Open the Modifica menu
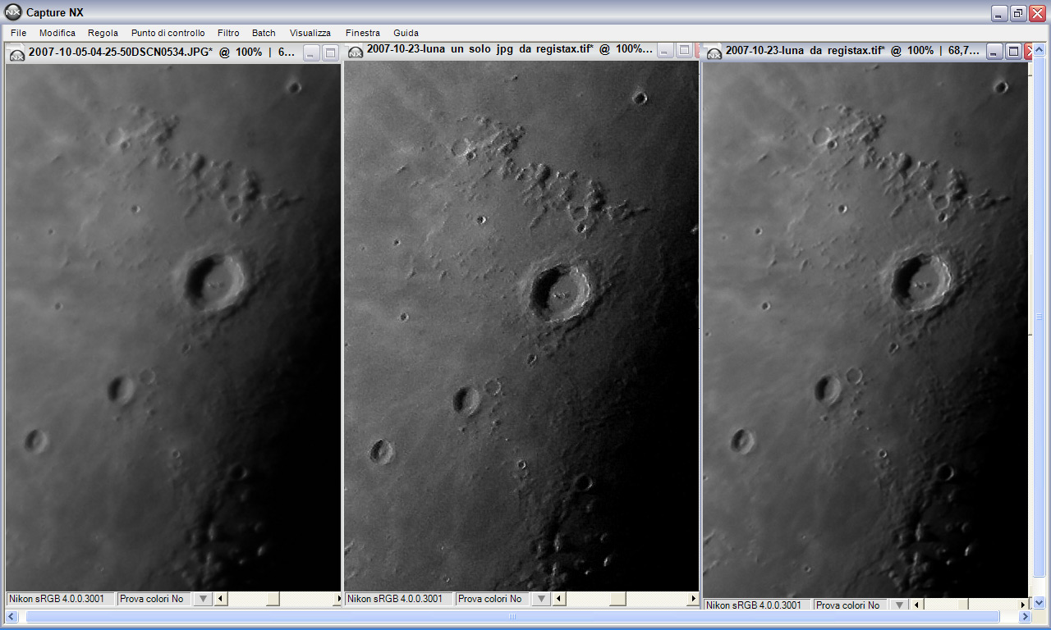This screenshot has height=630, width=1051. (57, 33)
